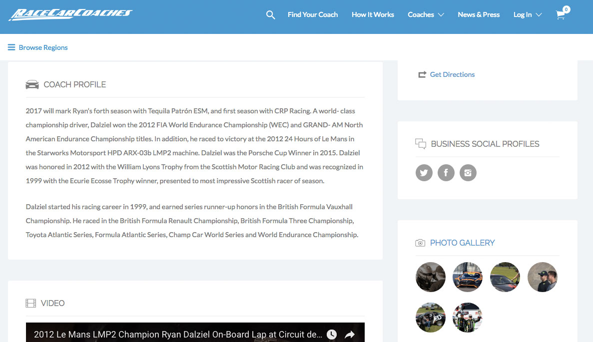Open the photo of car marked ED
This screenshot has height=342, width=593.
430,318
